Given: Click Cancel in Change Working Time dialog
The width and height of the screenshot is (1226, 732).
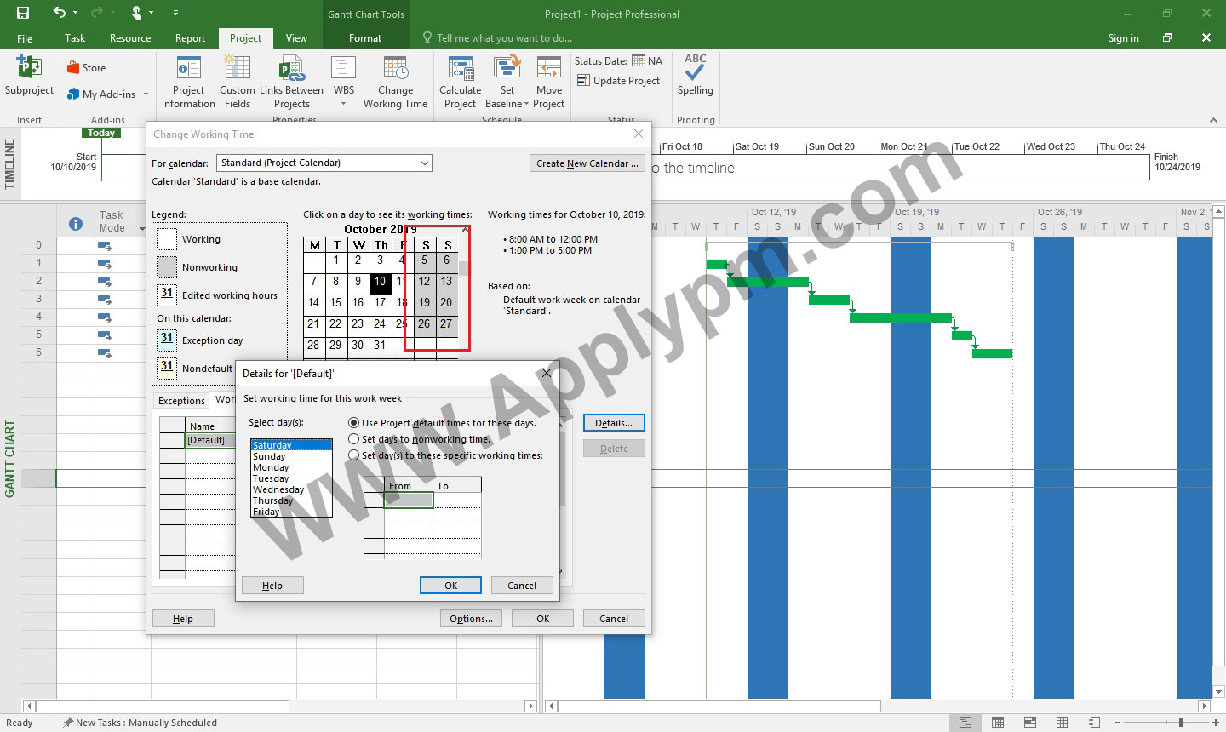Looking at the screenshot, I should click(x=614, y=619).
